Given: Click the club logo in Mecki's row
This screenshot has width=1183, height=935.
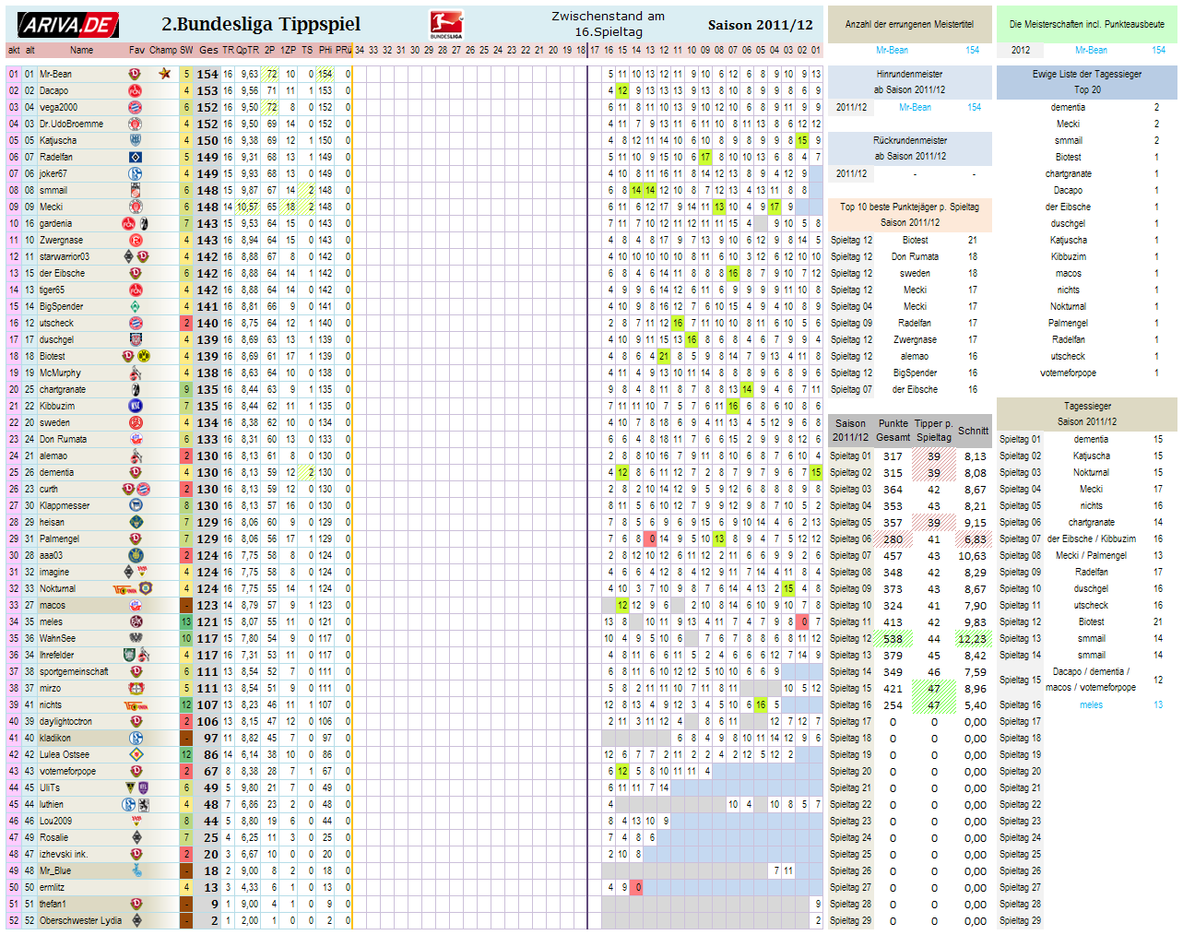Looking at the screenshot, I should tap(135, 207).
